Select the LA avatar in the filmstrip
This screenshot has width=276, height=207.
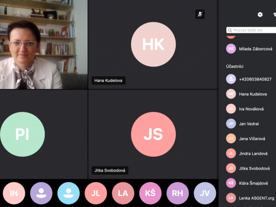pyautogui.click(x=123, y=193)
